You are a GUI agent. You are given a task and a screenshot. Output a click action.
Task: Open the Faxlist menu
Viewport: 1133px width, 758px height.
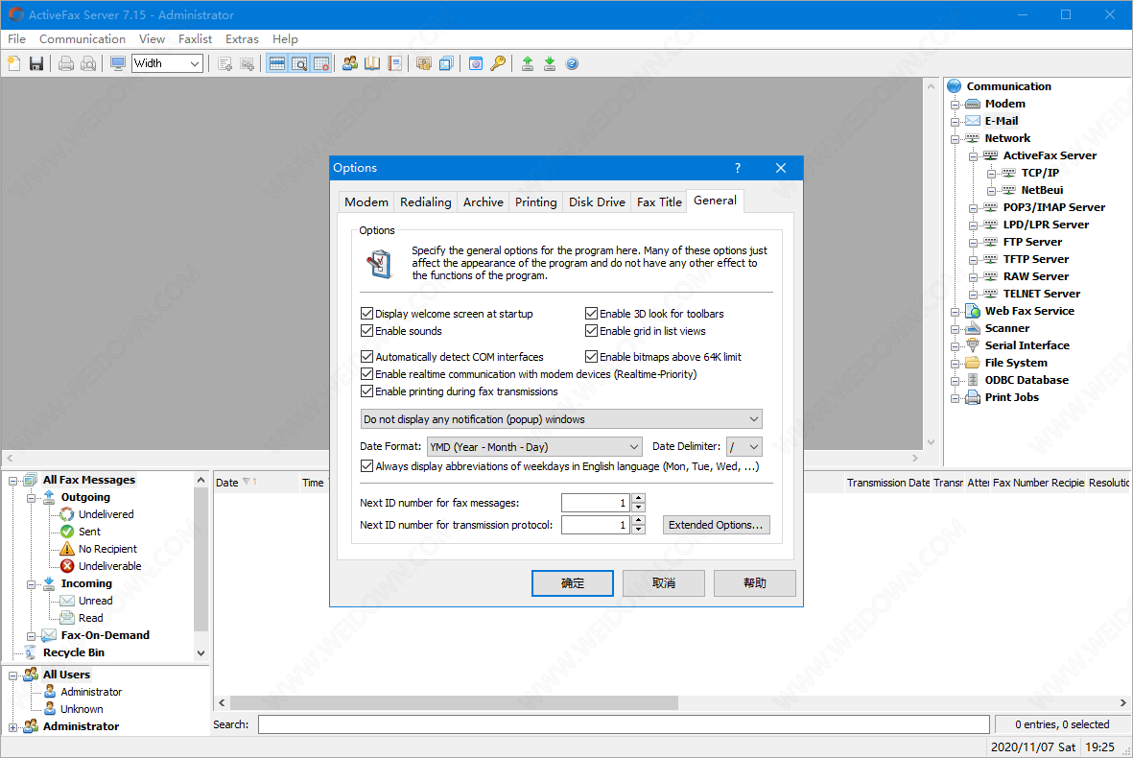(x=195, y=39)
